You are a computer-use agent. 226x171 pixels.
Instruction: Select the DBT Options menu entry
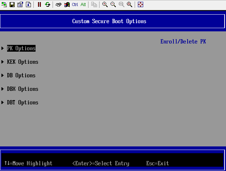[x=22, y=103]
